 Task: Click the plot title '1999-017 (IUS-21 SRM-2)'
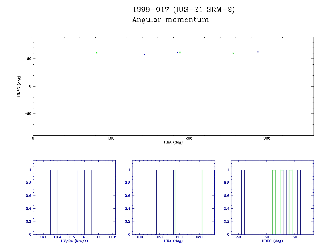point(184,10)
